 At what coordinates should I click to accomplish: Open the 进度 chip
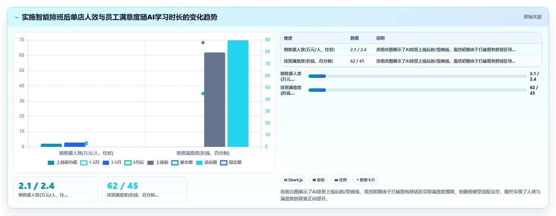340,180
